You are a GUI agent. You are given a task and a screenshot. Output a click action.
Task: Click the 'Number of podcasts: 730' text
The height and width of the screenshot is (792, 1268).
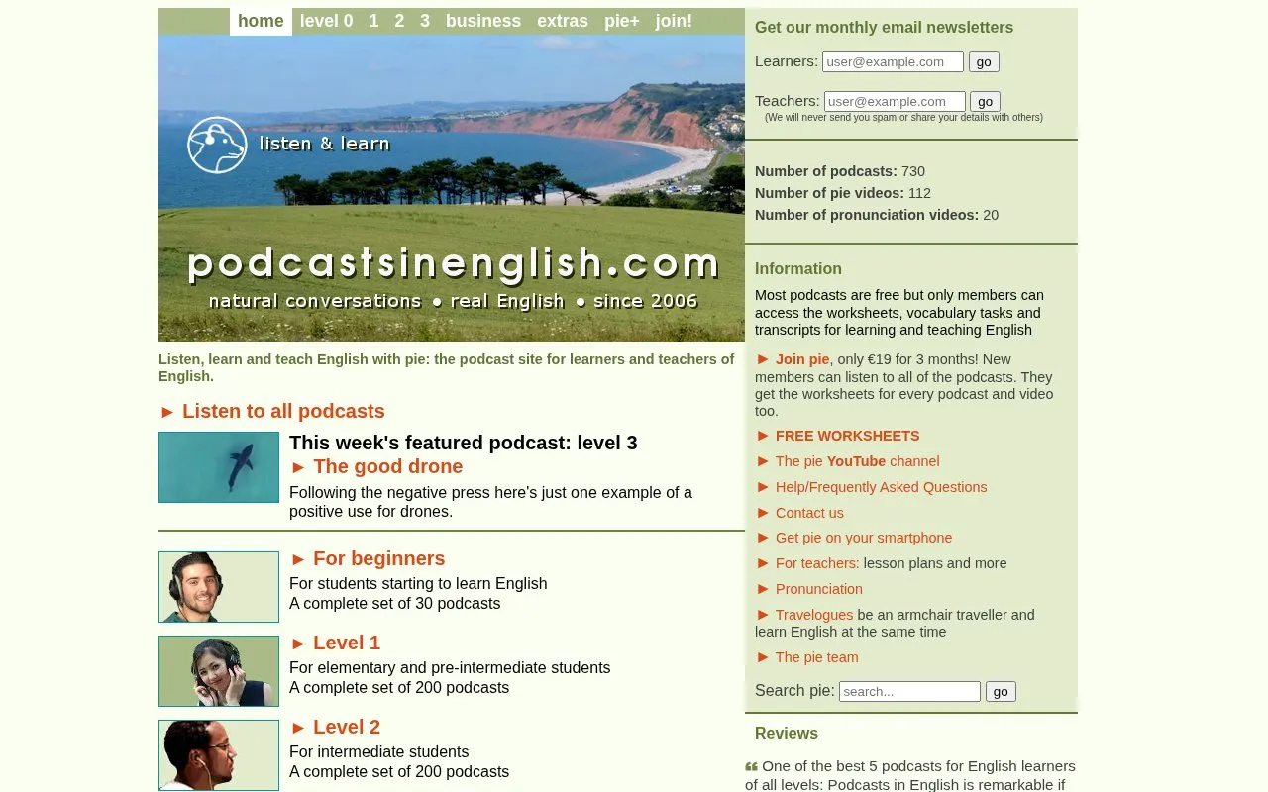click(840, 171)
